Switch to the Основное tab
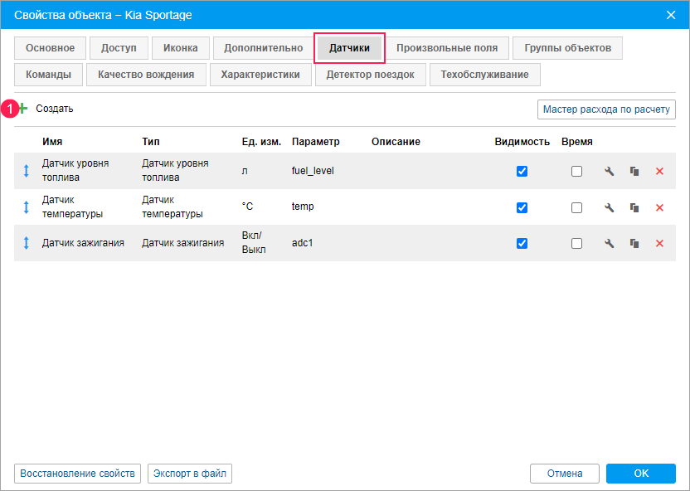The width and height of the screenshot is (690, 491). (x=50, y=48)
